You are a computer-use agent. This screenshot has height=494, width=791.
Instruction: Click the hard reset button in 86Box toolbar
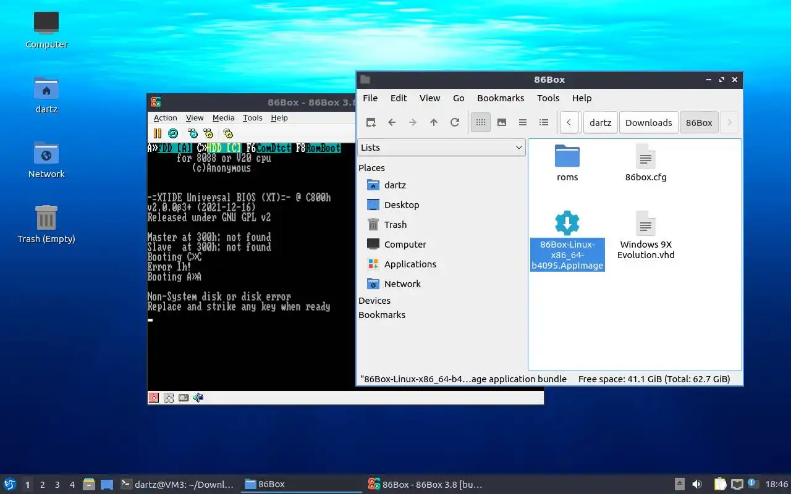(173, 133)
